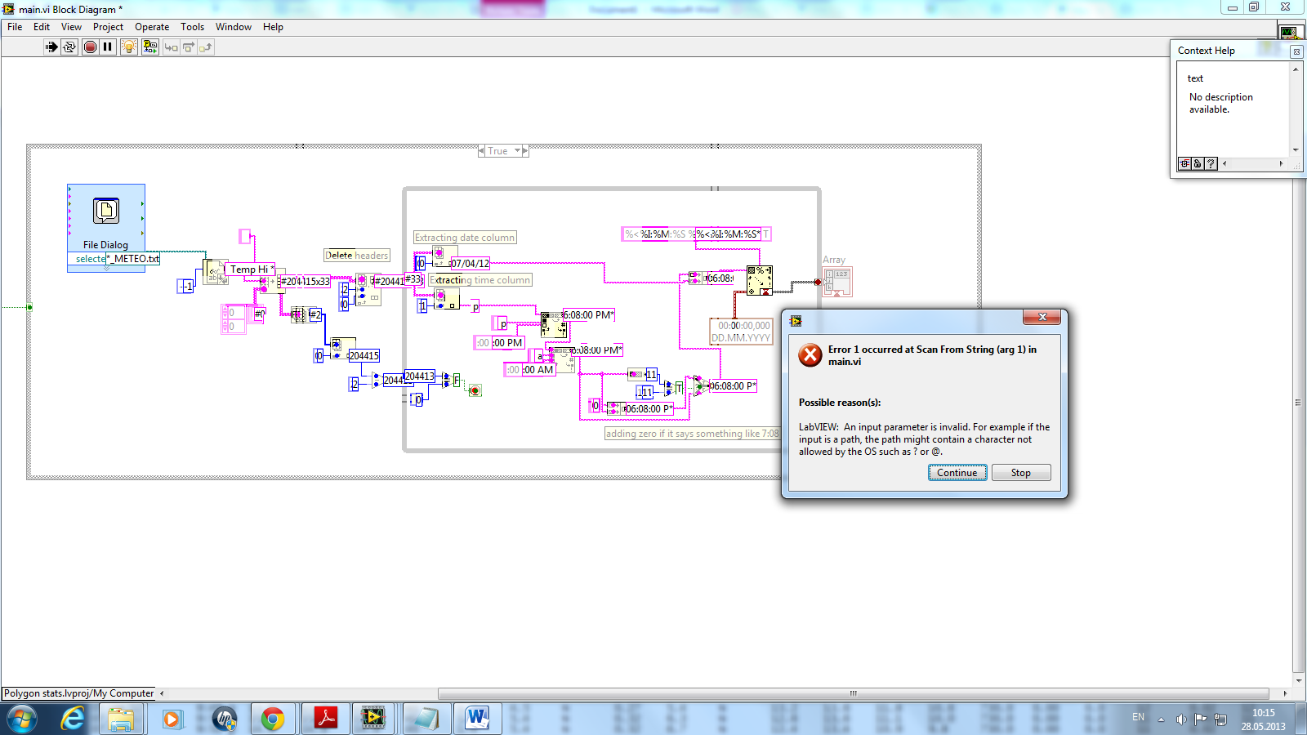Open the Edit menu
This screenshot has height=735, width=1307.
click(x=42, y=27)
